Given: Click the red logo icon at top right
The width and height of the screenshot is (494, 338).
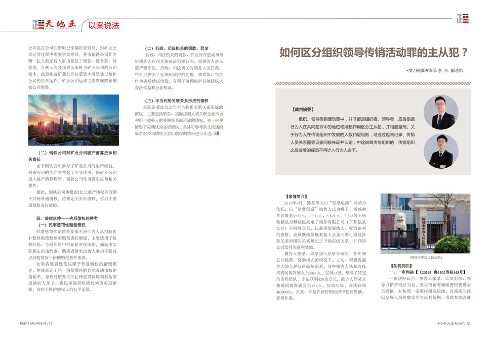Looking at the screenshot, I should 463,19.
